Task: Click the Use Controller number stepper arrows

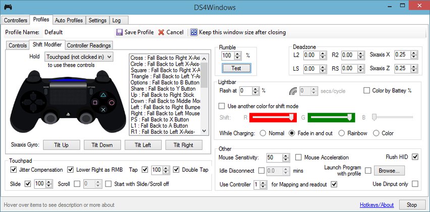Action: 263,185
